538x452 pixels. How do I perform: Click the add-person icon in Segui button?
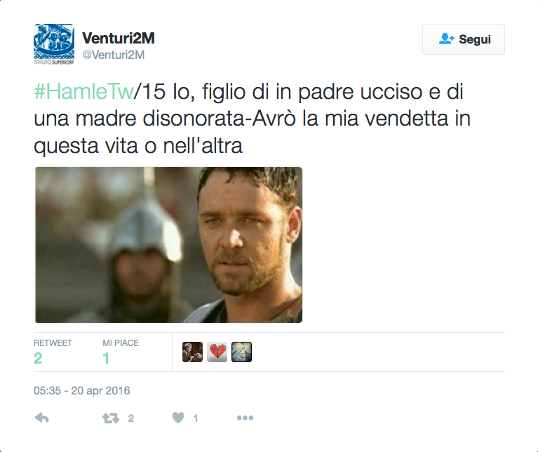446,39
